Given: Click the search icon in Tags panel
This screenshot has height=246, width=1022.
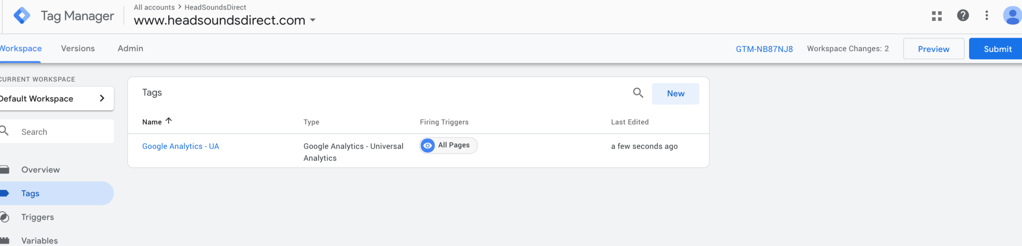Looking at the screenshot, I should (638, 93).
